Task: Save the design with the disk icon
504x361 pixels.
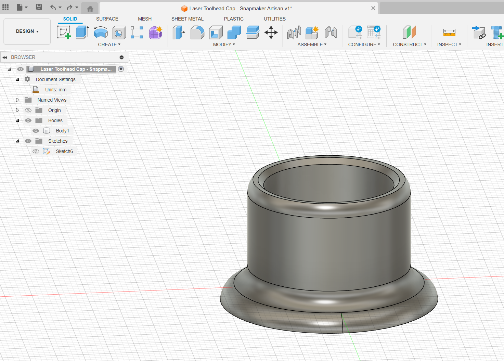Action: pos(39,7)
